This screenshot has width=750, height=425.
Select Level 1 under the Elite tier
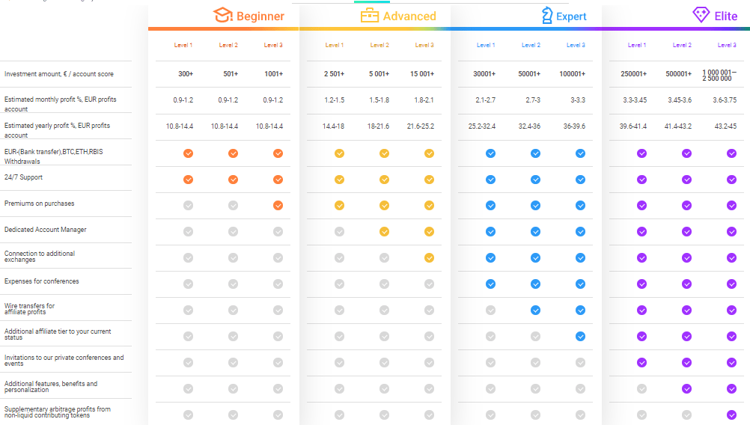pyautogui.click(x=637, y=46)
